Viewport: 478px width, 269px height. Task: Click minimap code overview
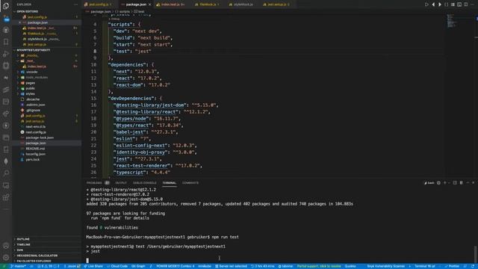451,21
